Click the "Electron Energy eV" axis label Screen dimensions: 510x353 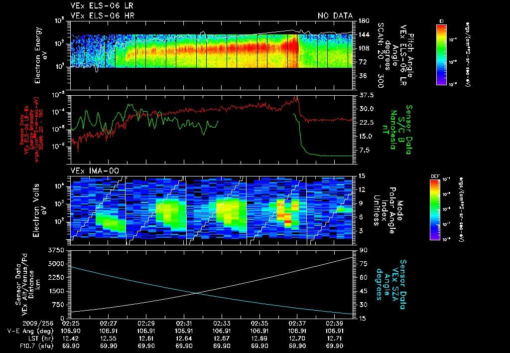(x=40, y=55)
